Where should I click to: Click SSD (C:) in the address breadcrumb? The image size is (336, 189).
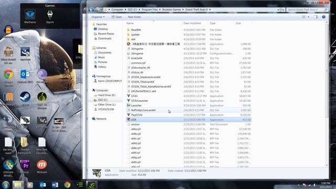pyautogui.click(x=132, y=9)
